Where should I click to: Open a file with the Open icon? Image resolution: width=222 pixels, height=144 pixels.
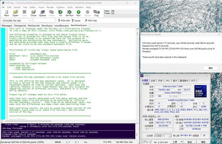click(x=15, y=13)
